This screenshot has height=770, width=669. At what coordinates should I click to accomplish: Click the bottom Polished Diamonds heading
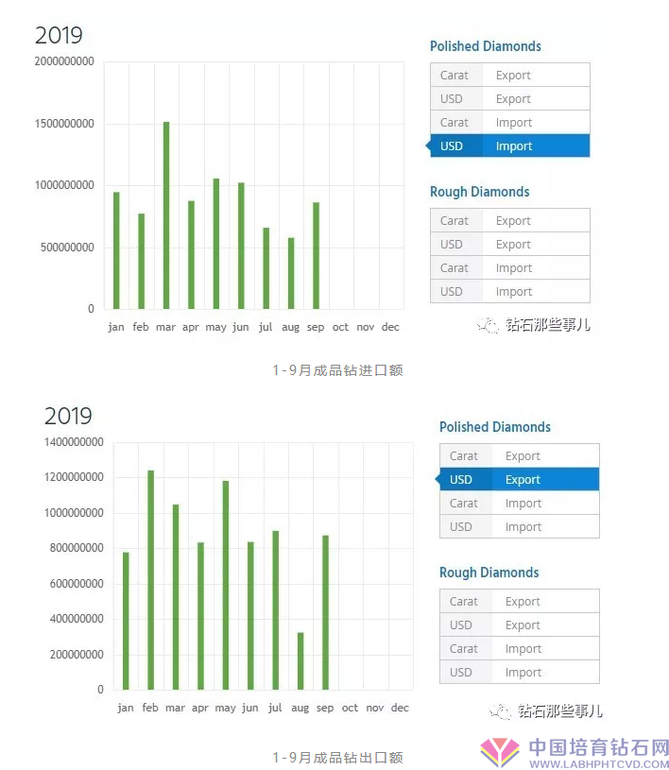pos(494,427)
